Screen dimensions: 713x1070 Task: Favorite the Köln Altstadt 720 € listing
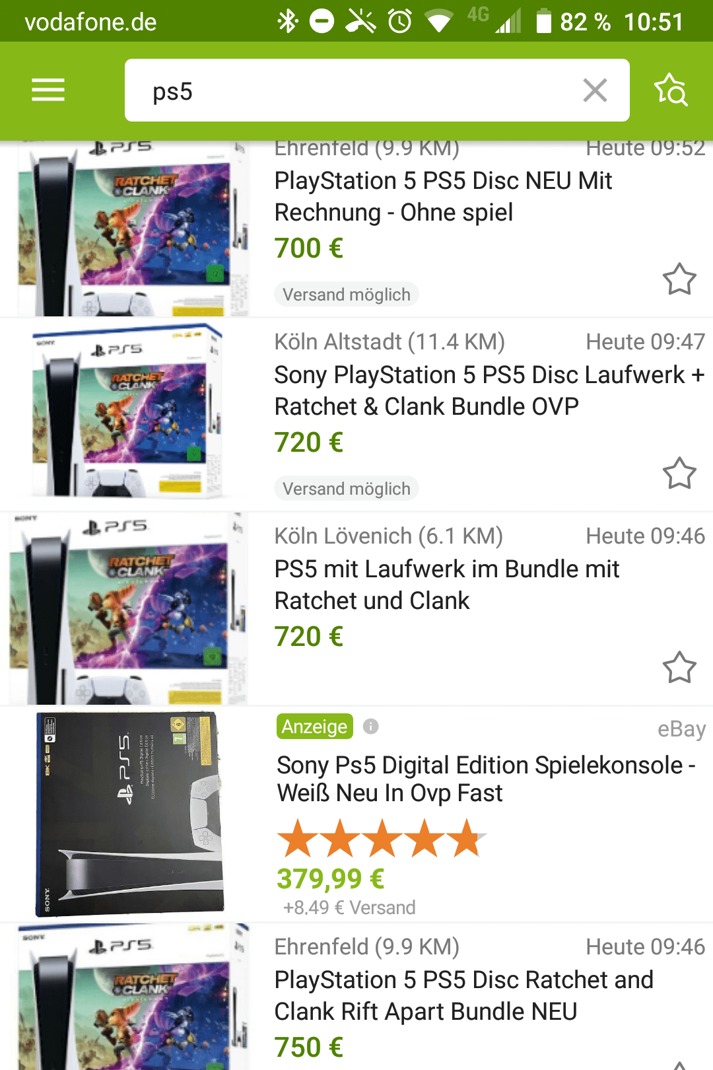tap(679, 473)
